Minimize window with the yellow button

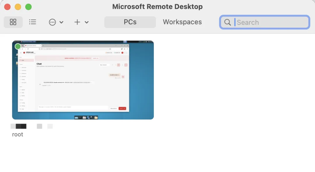pyautogui.click(x=18, y=7)
